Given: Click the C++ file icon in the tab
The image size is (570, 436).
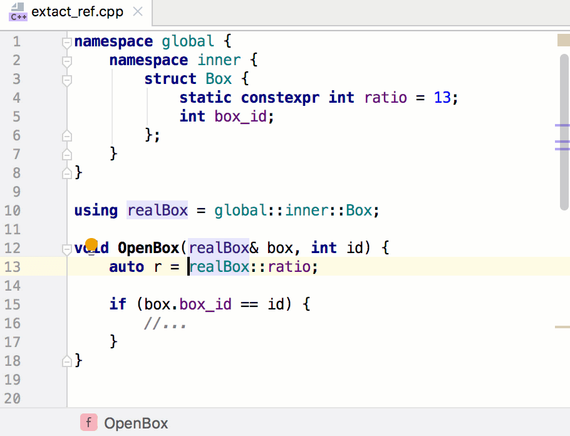Looking at the screenshot, I should [18, 13].
